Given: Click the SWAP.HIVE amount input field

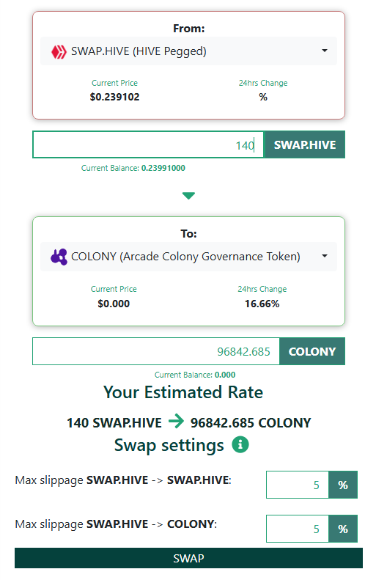Looking at the screenshot, I should coord(148,144).
